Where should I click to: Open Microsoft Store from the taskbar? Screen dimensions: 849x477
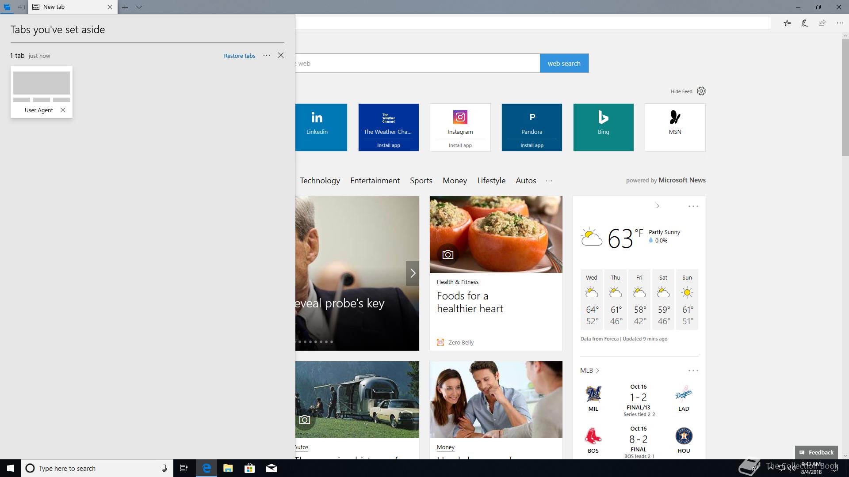point(250,468)
